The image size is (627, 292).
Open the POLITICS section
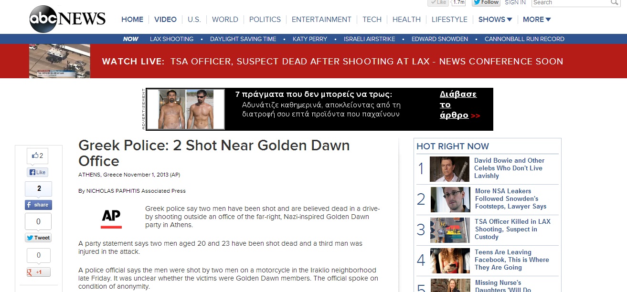pos(265,20)
